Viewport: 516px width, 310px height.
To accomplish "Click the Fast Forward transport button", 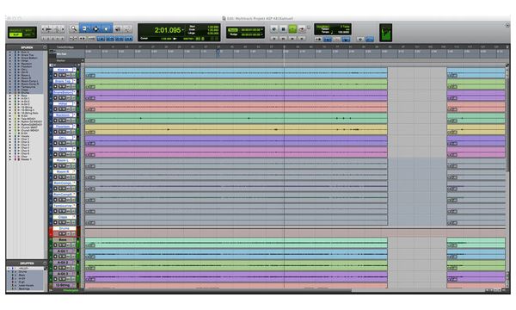I will (292, 39).
